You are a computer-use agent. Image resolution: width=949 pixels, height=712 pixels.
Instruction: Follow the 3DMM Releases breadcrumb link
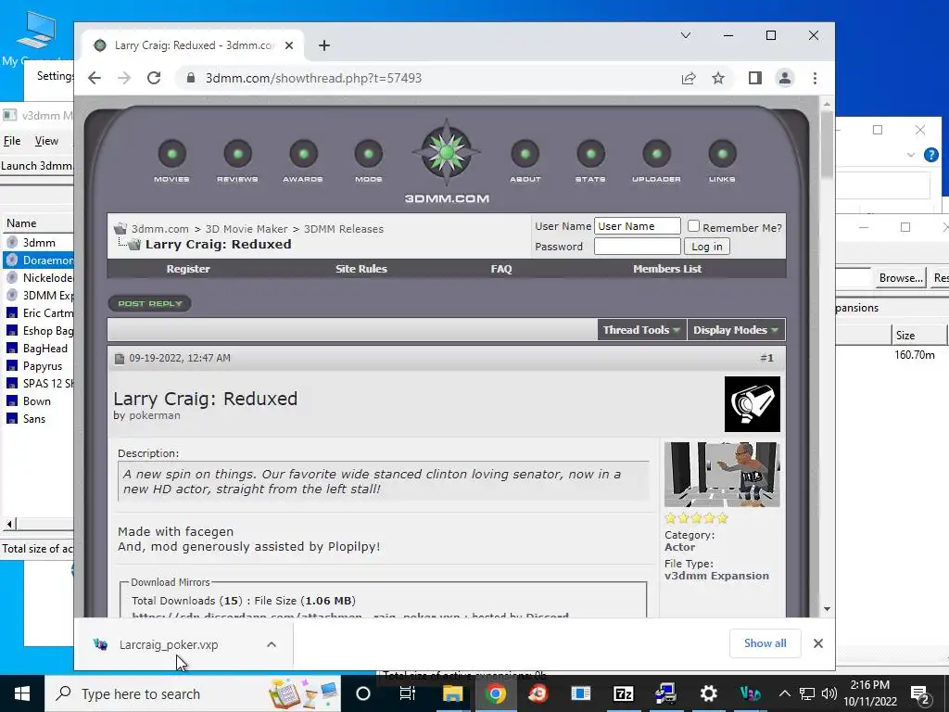[344, 229]
